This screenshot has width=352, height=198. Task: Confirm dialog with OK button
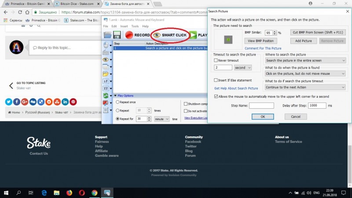(263, 117)
